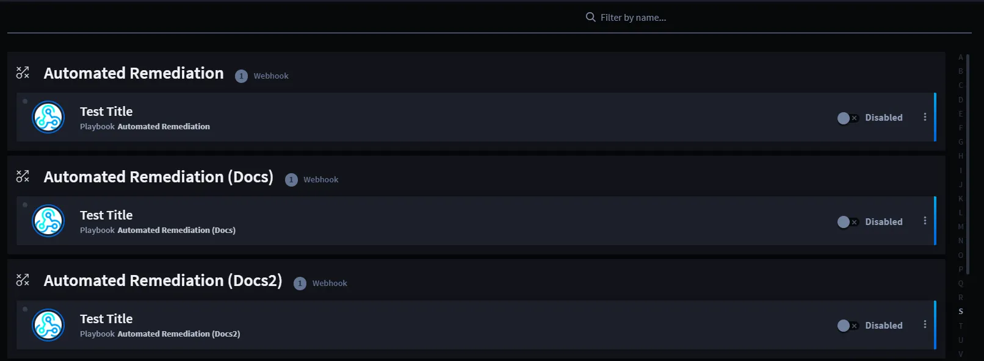The height and width of the screenshot is (361, 984).
Task: Click the search magnifier icon
Action: [590, 17]
